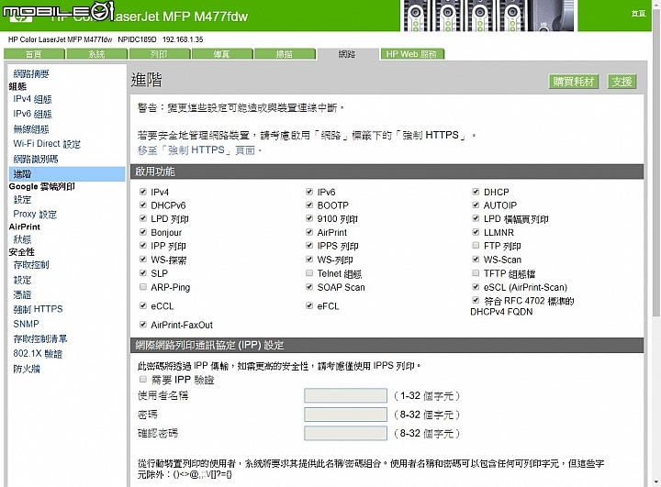Toggle the IPPS 列印 checkbox

click(309, 246)
